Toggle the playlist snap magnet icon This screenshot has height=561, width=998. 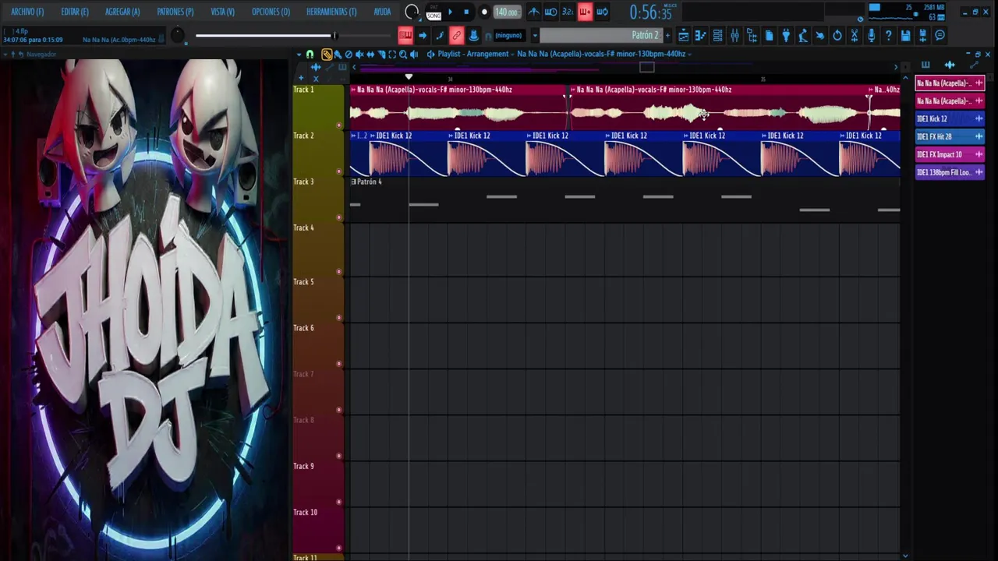310,54
